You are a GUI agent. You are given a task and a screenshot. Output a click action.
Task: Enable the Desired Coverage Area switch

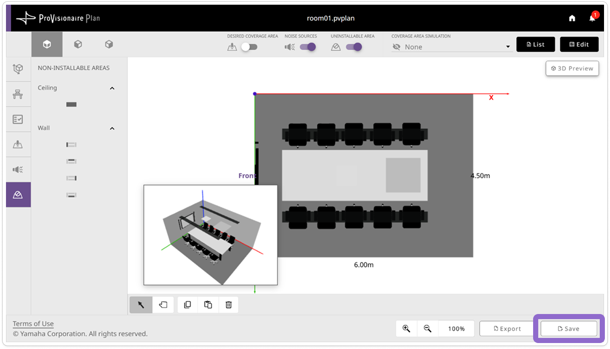click(x=249, y=47)
